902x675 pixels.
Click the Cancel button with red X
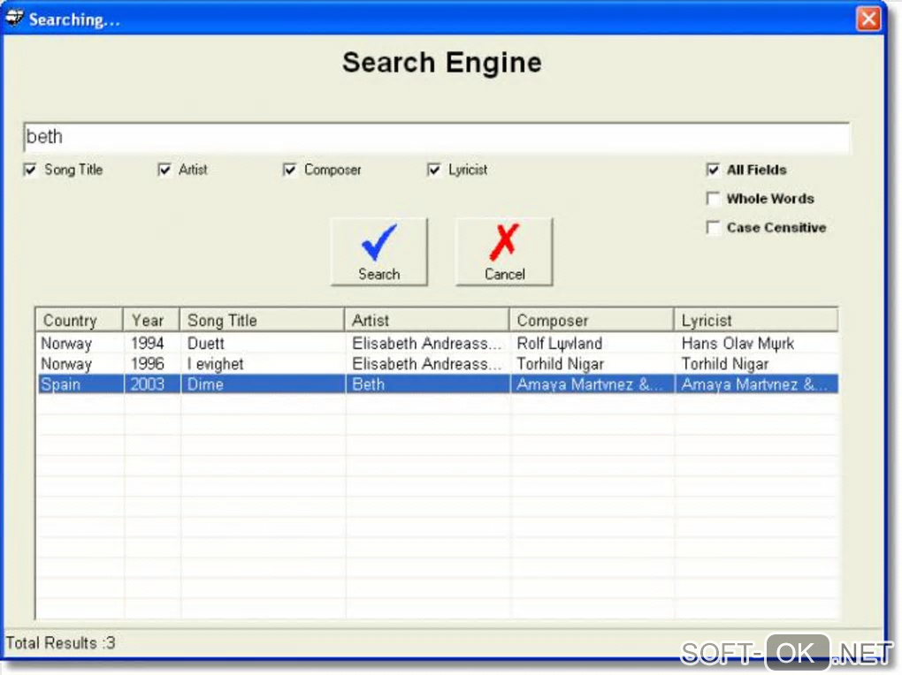coord(504,251)
